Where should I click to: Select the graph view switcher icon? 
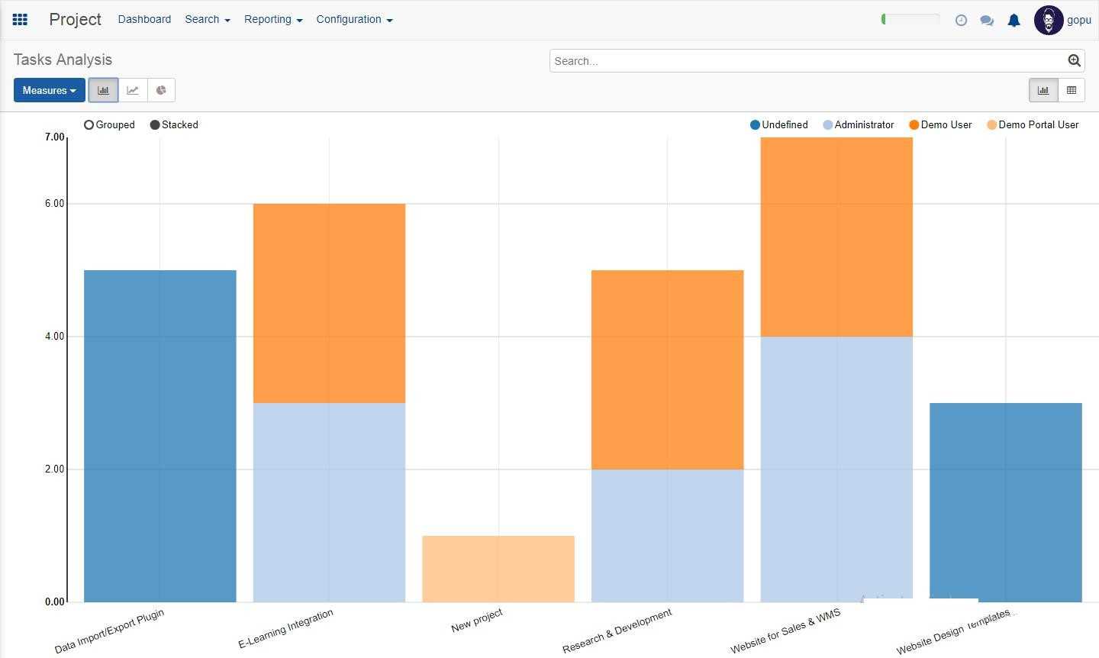(x=1043, y=90)
